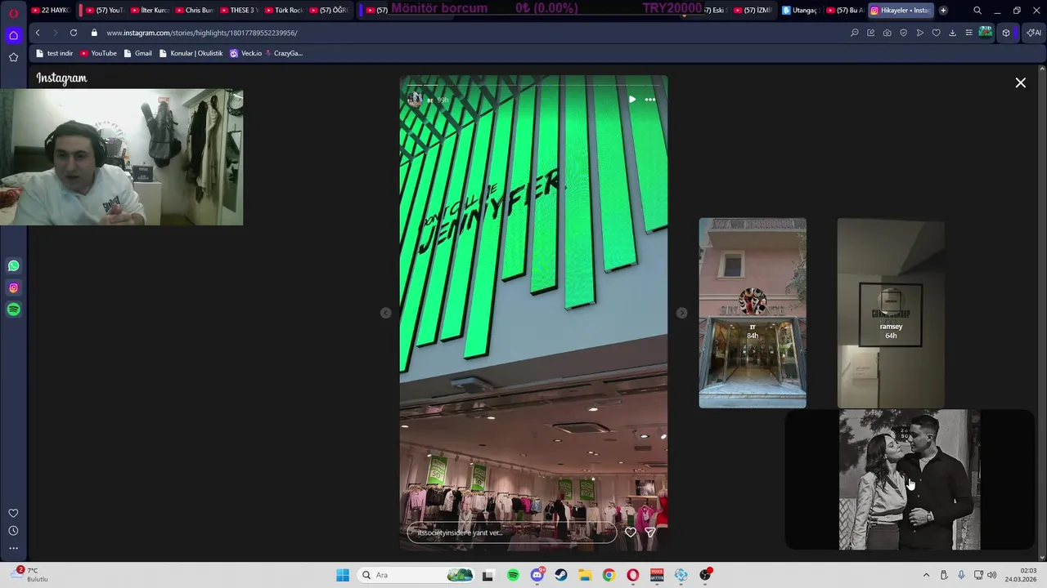Switch to the Türk Rock tab
The width and height of the screenshot is (1047, 588).
pyautogui.click(x=283, y=11)
